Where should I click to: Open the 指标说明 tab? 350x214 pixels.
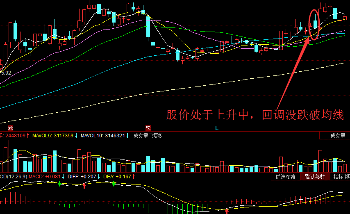click(x=341, y=177)
